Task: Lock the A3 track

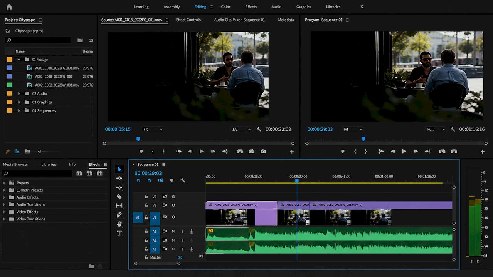Action: point(146,249)
